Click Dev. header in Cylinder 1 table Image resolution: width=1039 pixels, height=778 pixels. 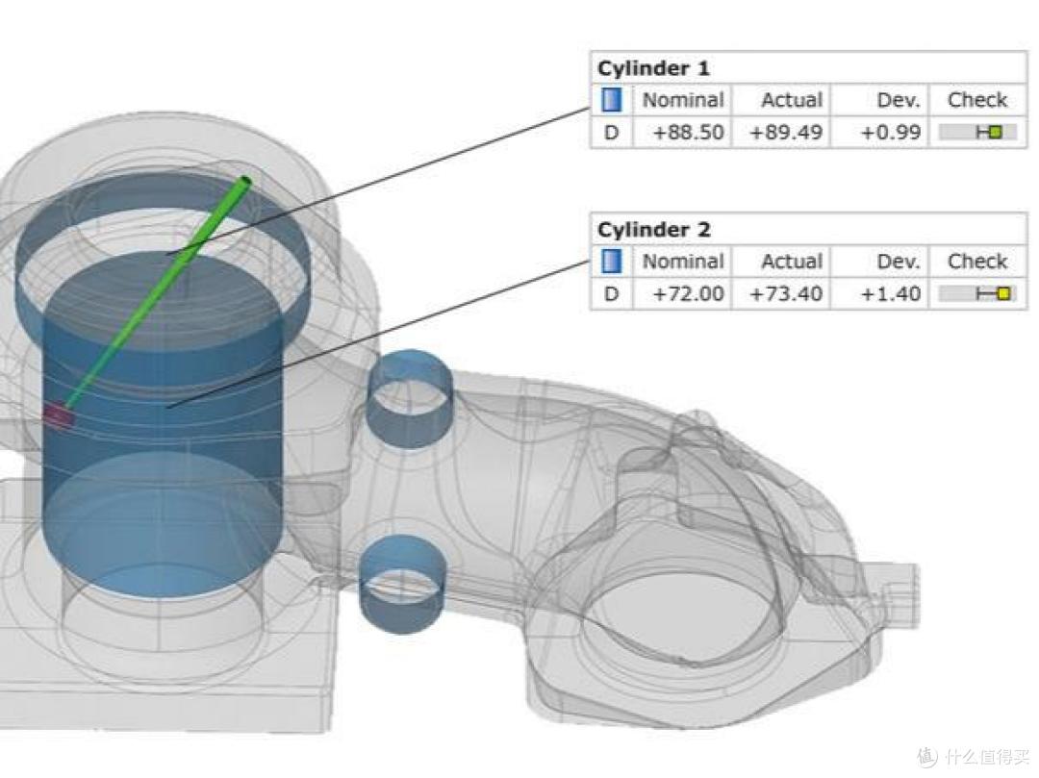[899, 100]
